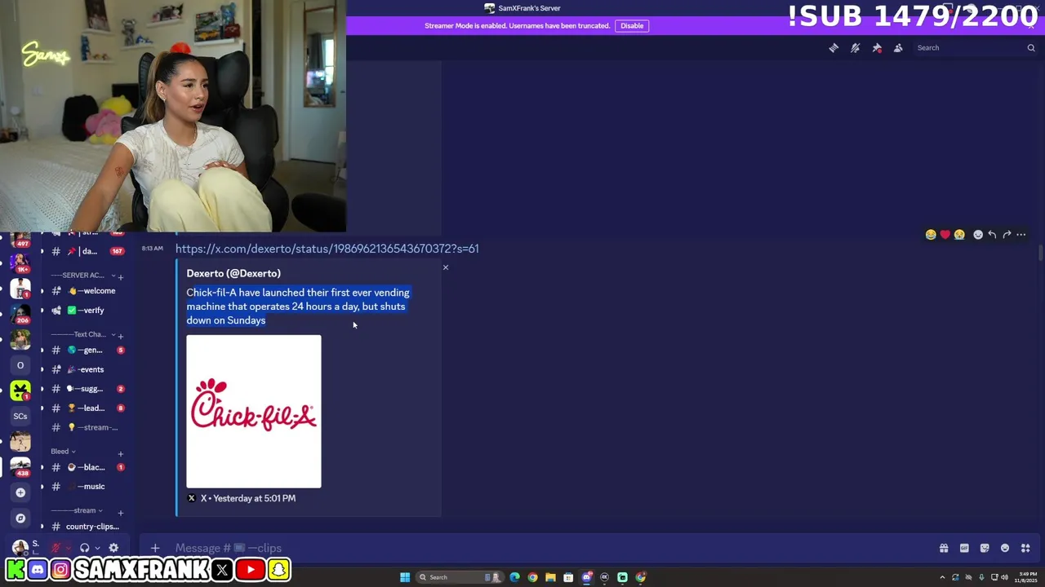Reply to the Dexerto message
Image resolution: width=1045 pixels, height=587 pixels.
[992, 235]
